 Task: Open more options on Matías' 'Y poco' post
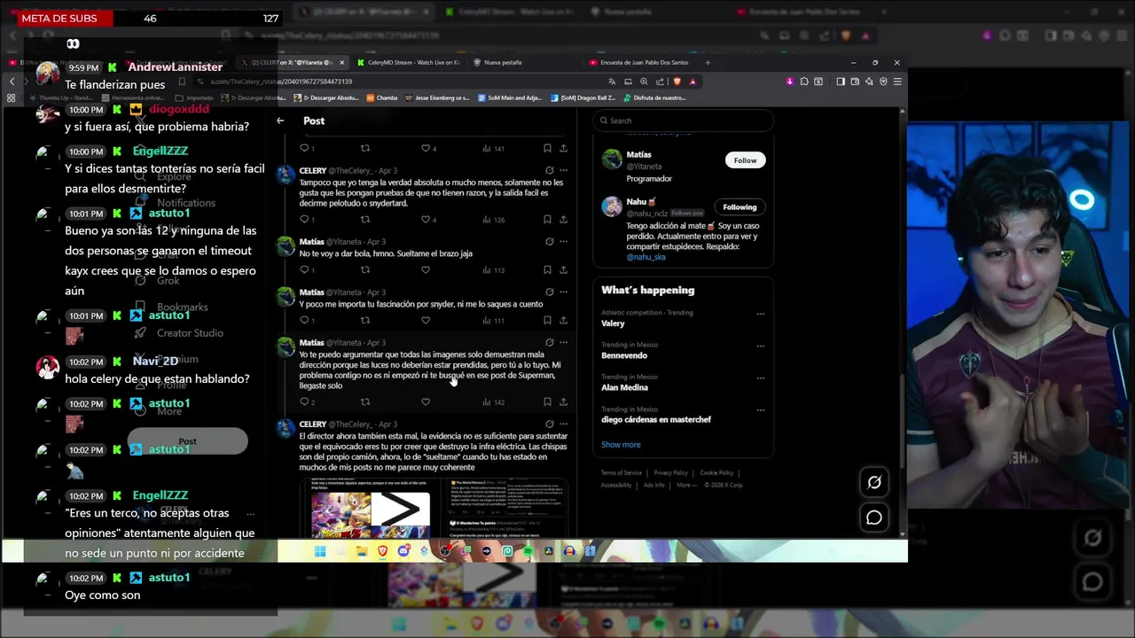point(563,292)
